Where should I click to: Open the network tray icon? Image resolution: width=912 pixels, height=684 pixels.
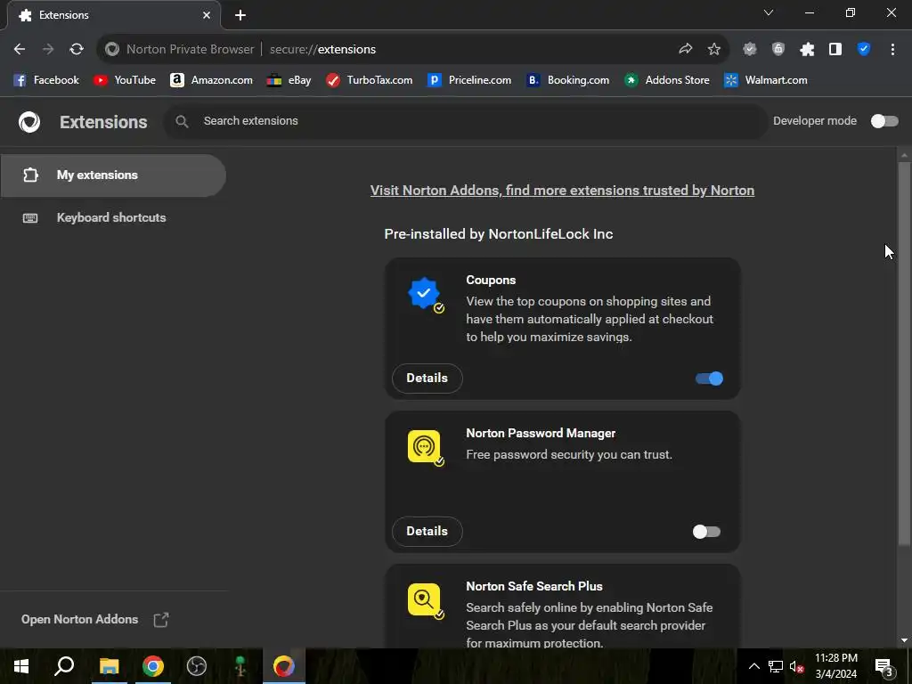coord(776,666)
